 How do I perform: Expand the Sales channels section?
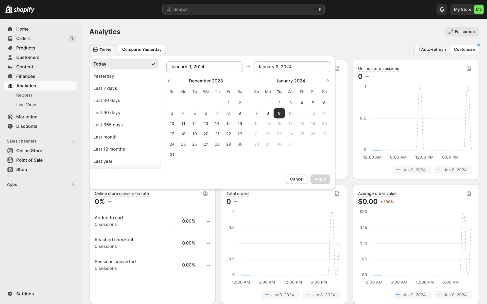73,141
